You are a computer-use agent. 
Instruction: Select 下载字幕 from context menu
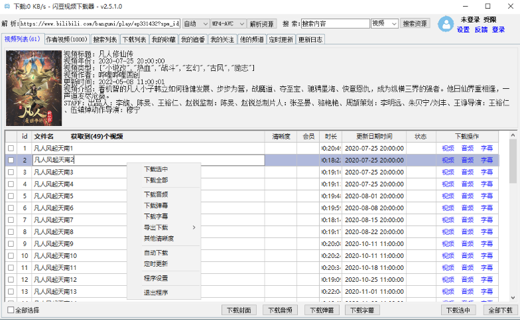click(156, 216)
